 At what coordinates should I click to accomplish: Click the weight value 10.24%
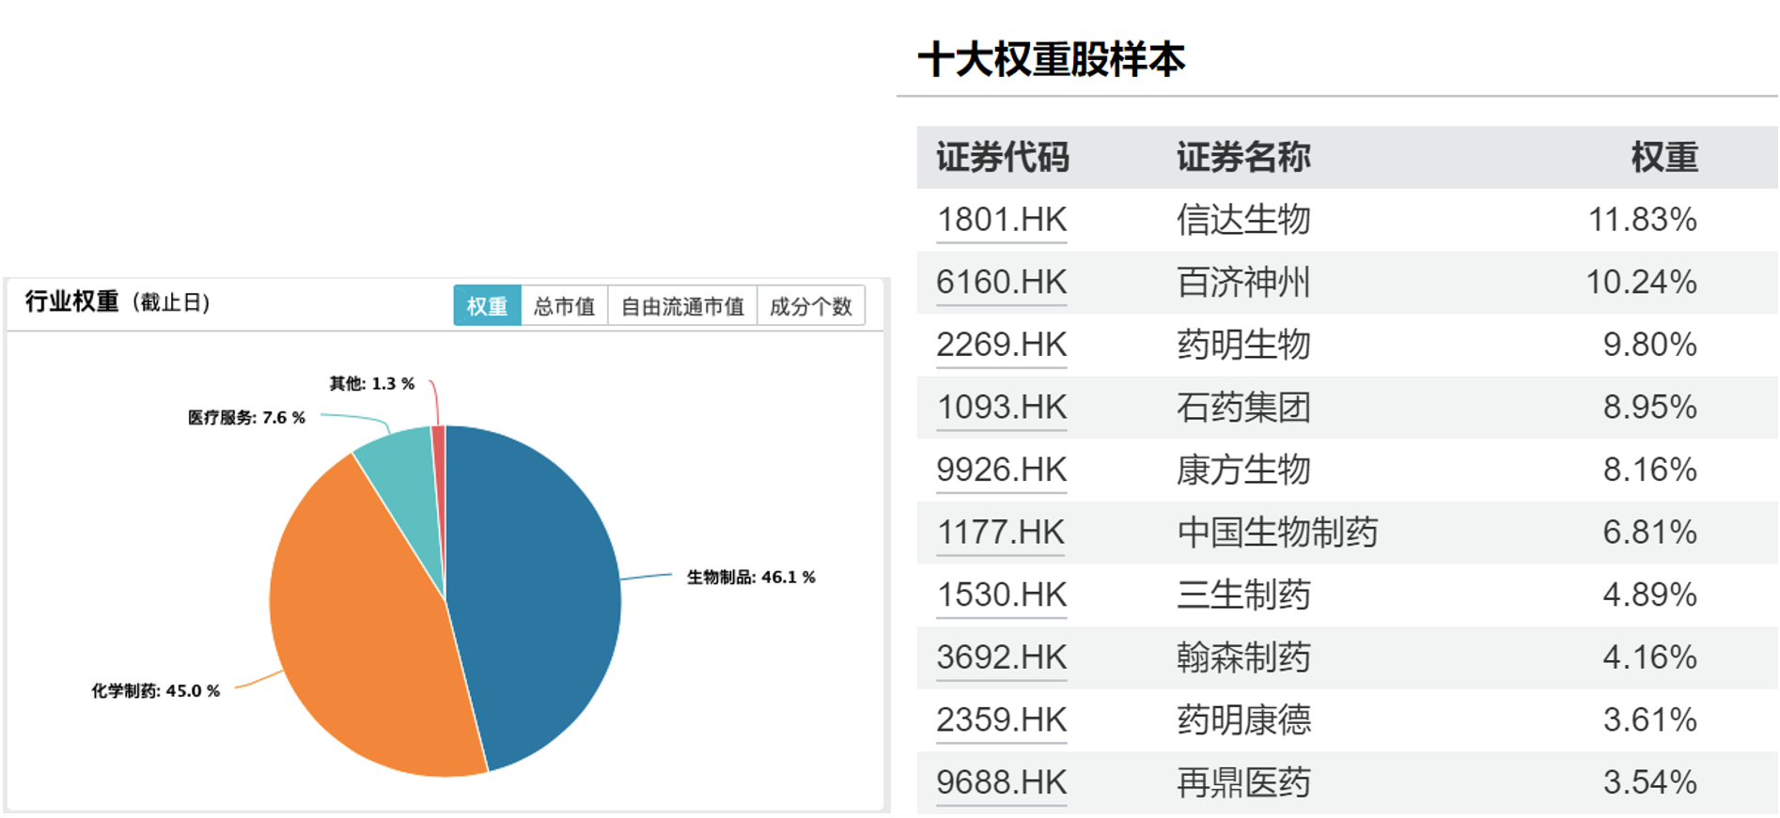(1642, 282)
